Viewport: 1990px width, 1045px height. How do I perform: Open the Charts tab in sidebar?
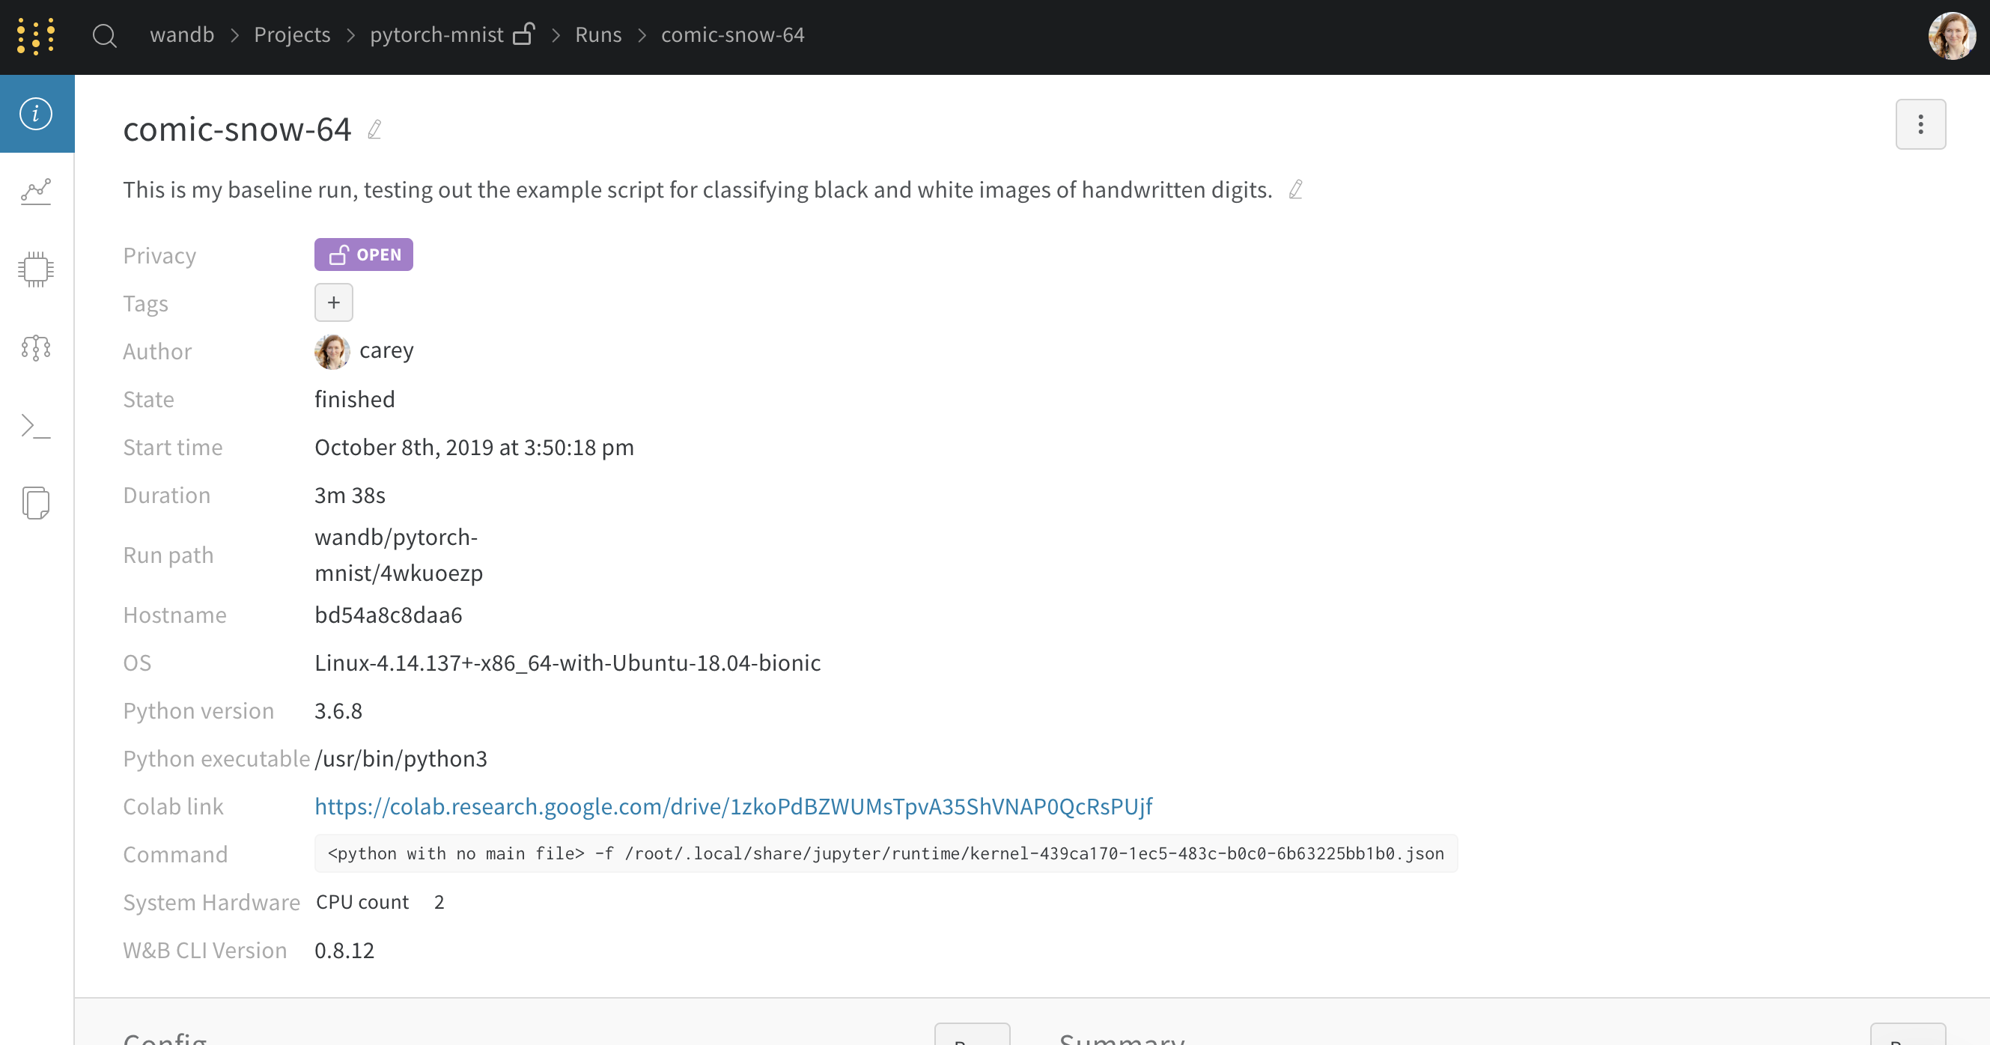pos(36,192)
